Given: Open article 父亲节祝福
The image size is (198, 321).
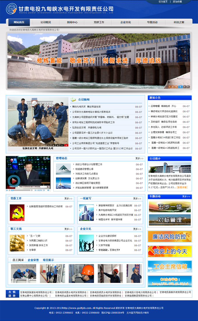Looking at the screenshot, I should click(104, 245).
